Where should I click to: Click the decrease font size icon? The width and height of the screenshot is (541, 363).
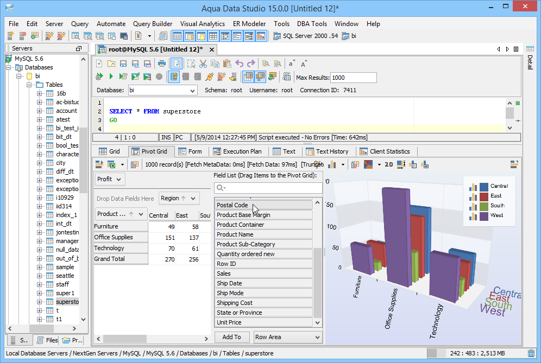point(292,64)
